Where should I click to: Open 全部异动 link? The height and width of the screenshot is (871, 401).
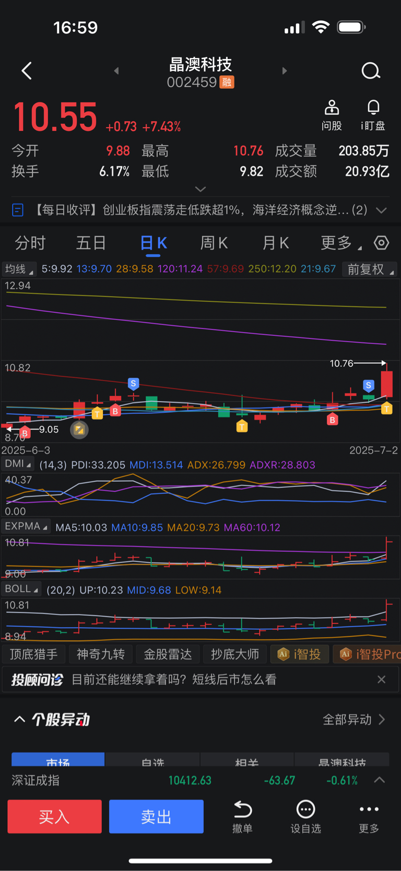[x=353, y=719]
